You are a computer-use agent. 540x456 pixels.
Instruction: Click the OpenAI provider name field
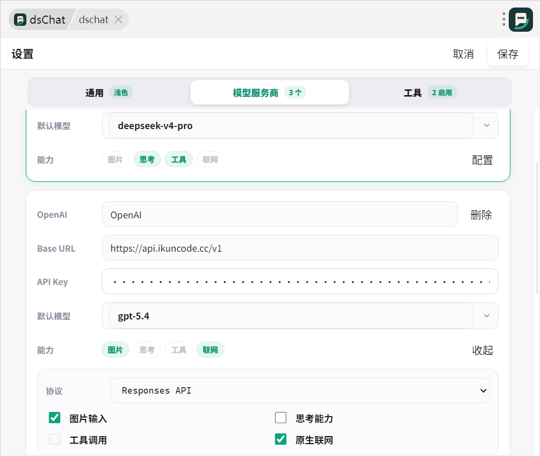coord(279,214)
